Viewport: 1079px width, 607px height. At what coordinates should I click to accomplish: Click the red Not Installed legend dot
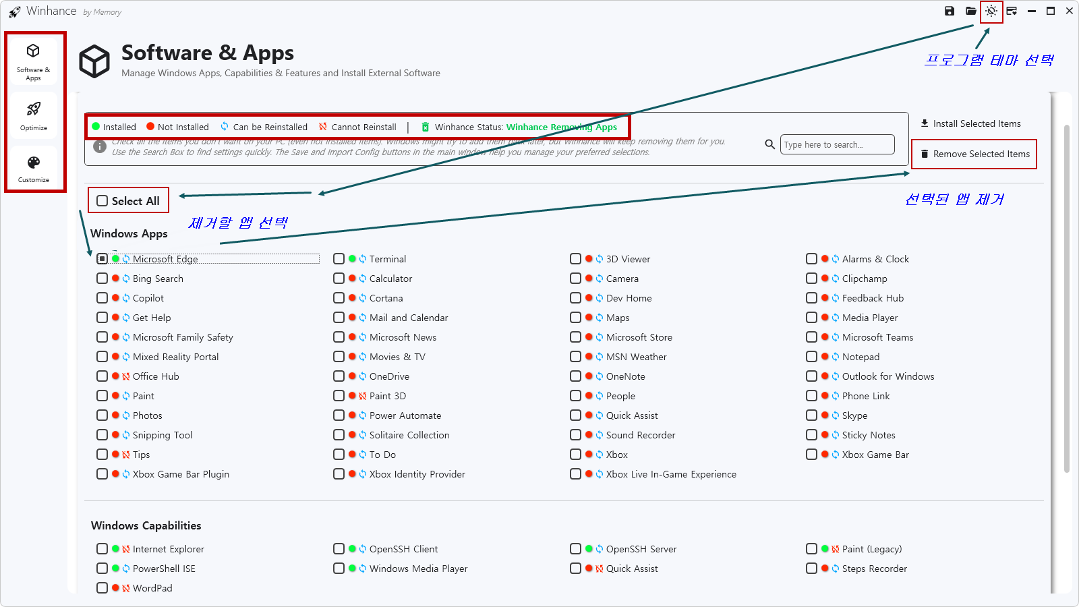pos(150,126)
